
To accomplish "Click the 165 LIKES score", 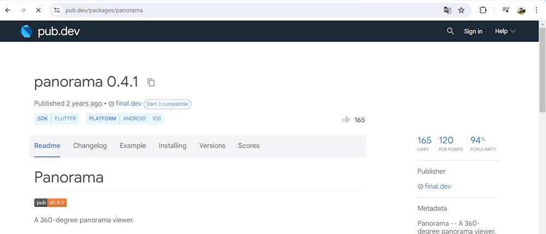I will pos(424,143).
